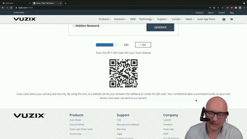
Task: Expand the Products dropdown menu
Action: tap(105, 19)
